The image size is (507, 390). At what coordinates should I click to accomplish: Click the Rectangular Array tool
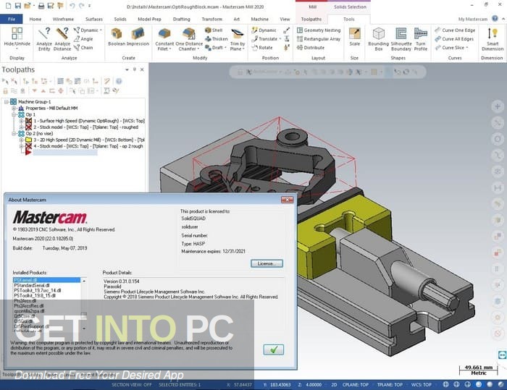(319, 39)
